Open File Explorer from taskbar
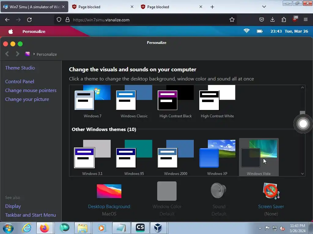The height and width of the screenshot is (234, 313). 83,228
